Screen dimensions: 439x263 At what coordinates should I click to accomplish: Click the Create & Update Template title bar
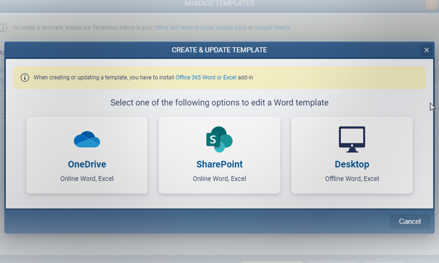click(219, 50)
